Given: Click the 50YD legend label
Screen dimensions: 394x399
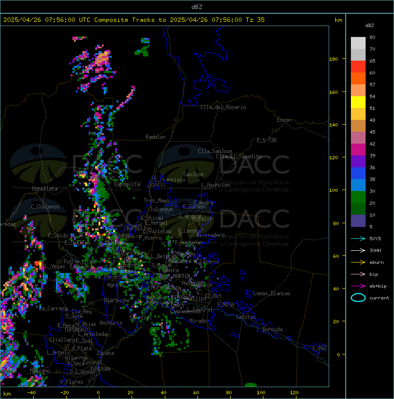Looking at the screenshot, I should click(x=375, y=239).
